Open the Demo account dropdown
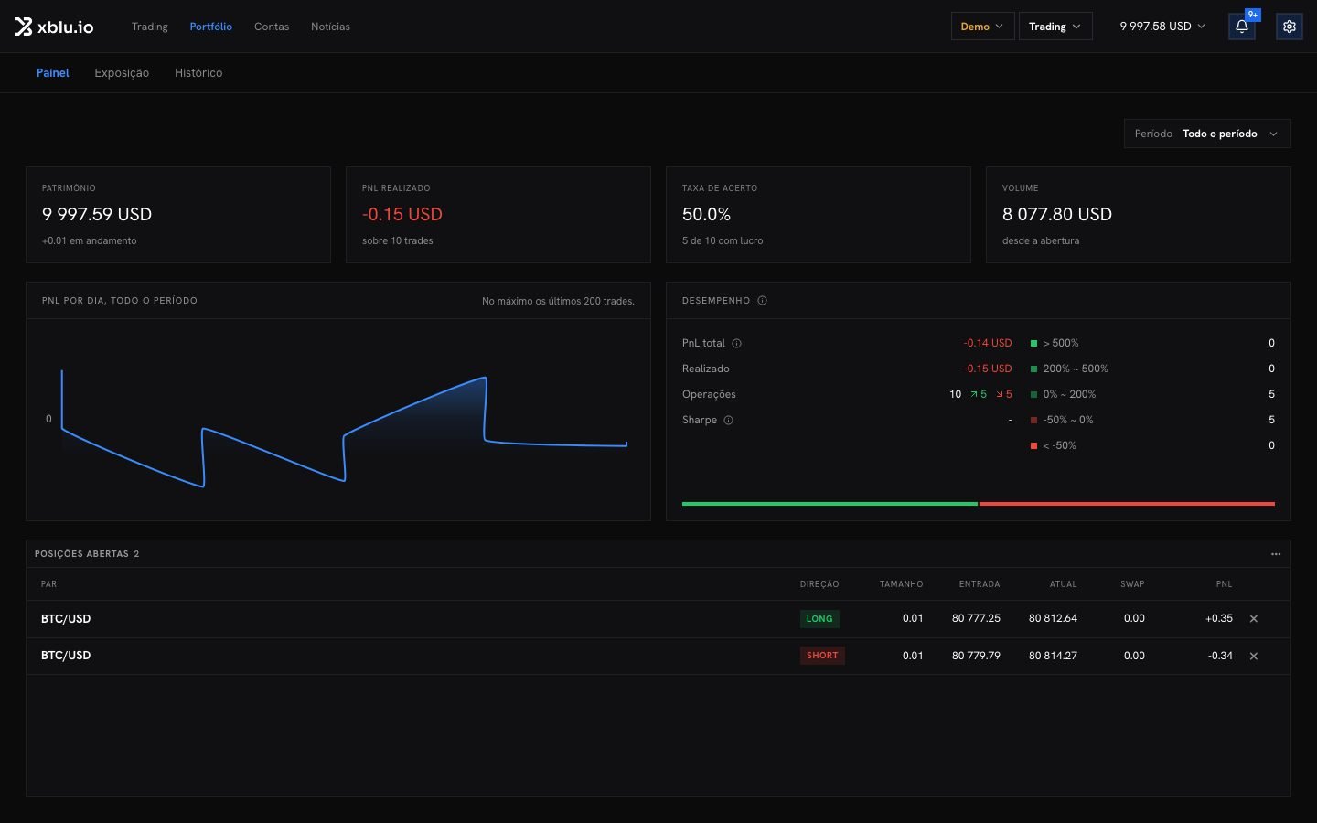This screenshot has width=1317, height=823. 982,27
